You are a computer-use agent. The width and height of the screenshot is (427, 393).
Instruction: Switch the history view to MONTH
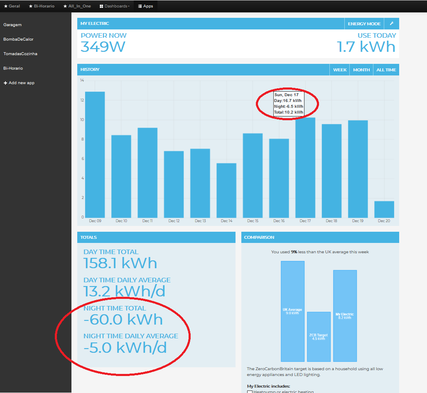pos(361,70)
